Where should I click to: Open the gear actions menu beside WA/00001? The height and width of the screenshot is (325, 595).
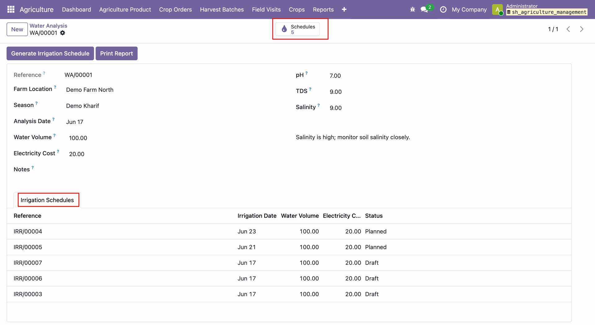coord(63,33)
